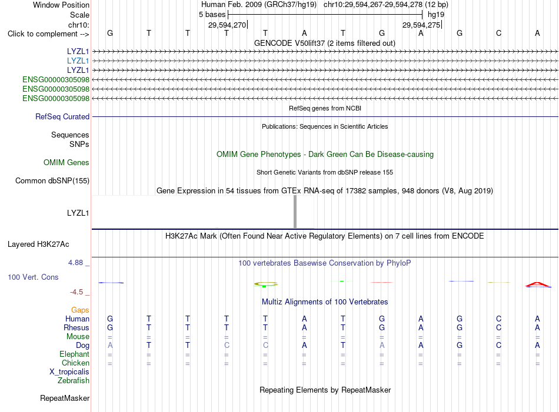Click the olive-green oval mark in the PhyloP track
Image resolution: width=559 pixels, height=412 pixels.
point(265,284)
